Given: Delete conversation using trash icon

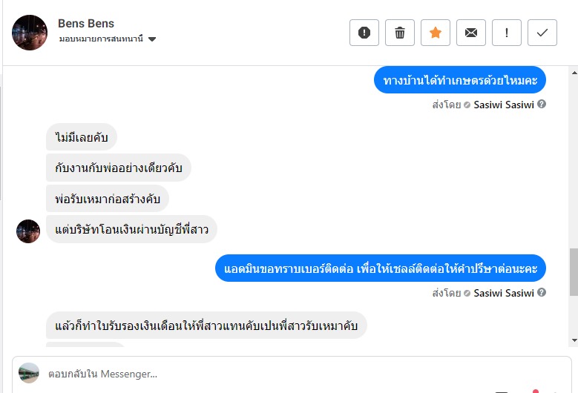Looking at the screenshot, I should tap(400, 33).
